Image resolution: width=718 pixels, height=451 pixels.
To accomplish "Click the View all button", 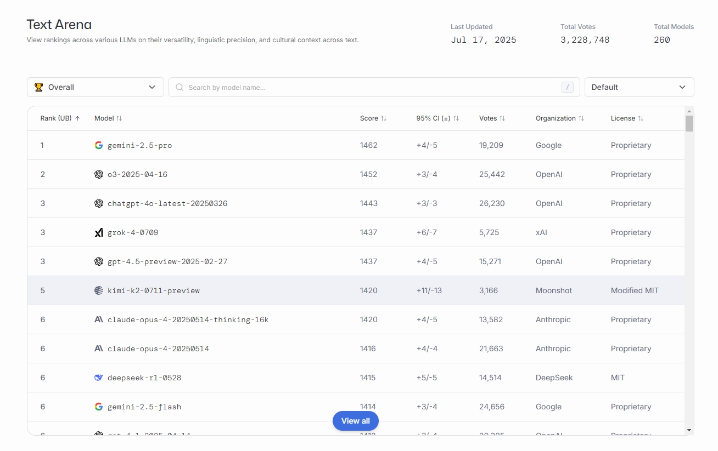I will (356, 421).
